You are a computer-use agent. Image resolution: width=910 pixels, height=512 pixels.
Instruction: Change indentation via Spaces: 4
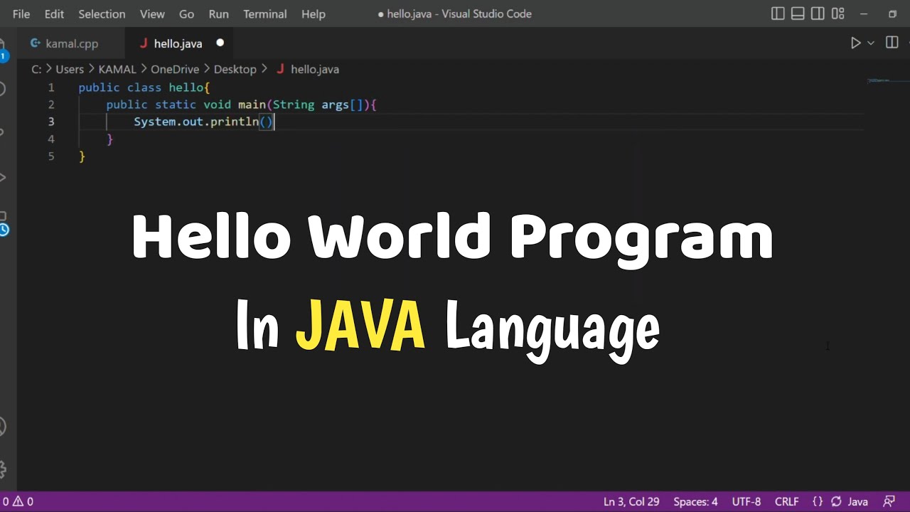pos(695,501)
